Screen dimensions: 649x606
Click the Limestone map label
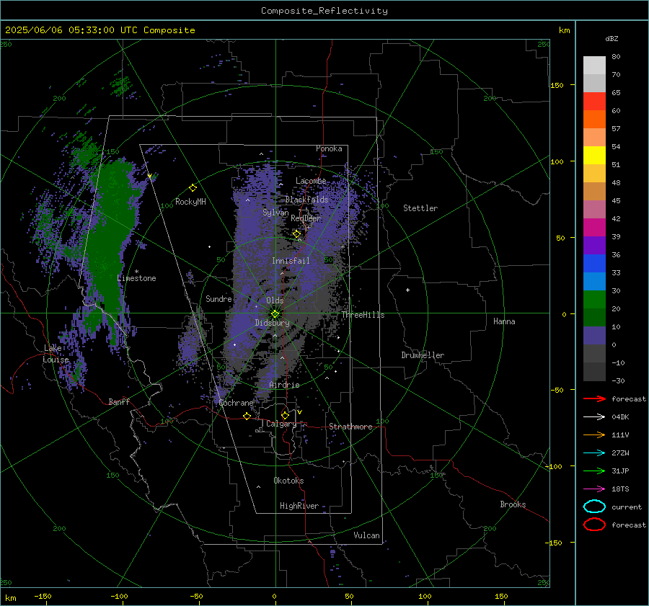pos(136,278)
